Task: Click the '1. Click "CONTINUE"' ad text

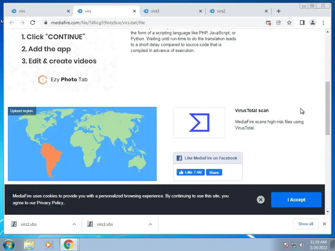Action: coord(53,37)
